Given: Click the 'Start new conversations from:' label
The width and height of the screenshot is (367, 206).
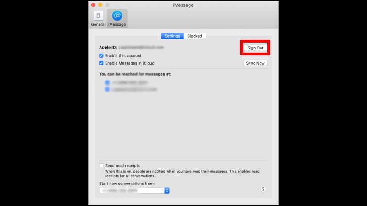Looking at the screenshot, I should pyautogui.click(x=127, y=184).
